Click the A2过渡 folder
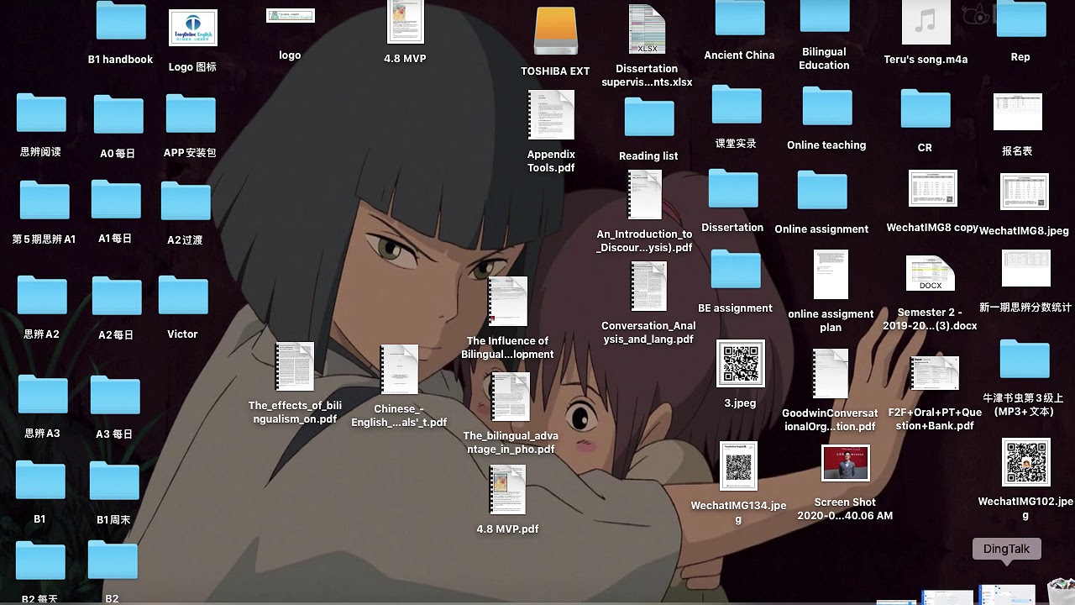The image size is (1075, 605). click(186, 202)
